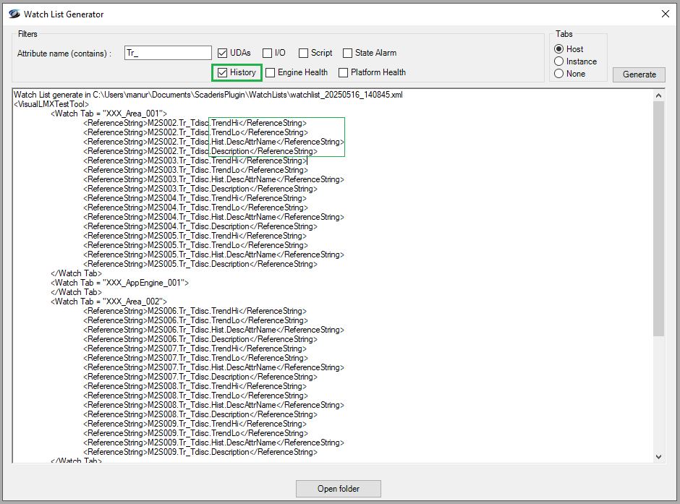680x504 pixels.
Task: Check the Platform Health option
Action: point(344,72)
